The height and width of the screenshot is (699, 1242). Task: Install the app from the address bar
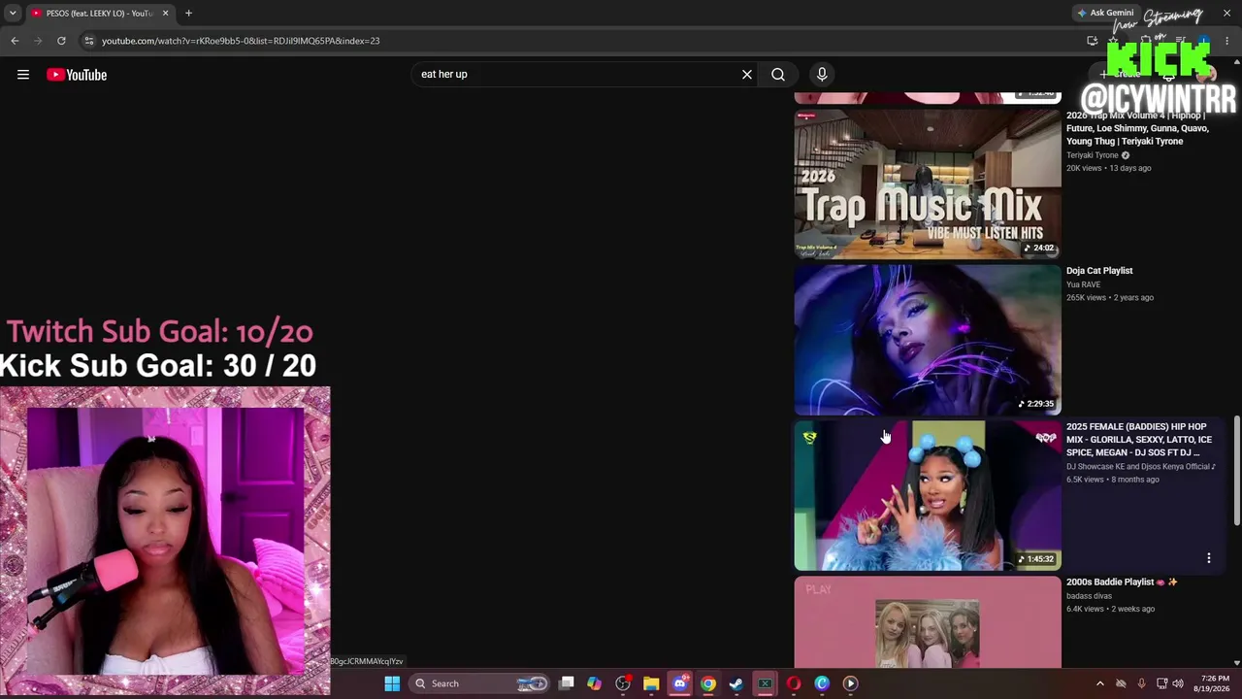pos(1093,41)
